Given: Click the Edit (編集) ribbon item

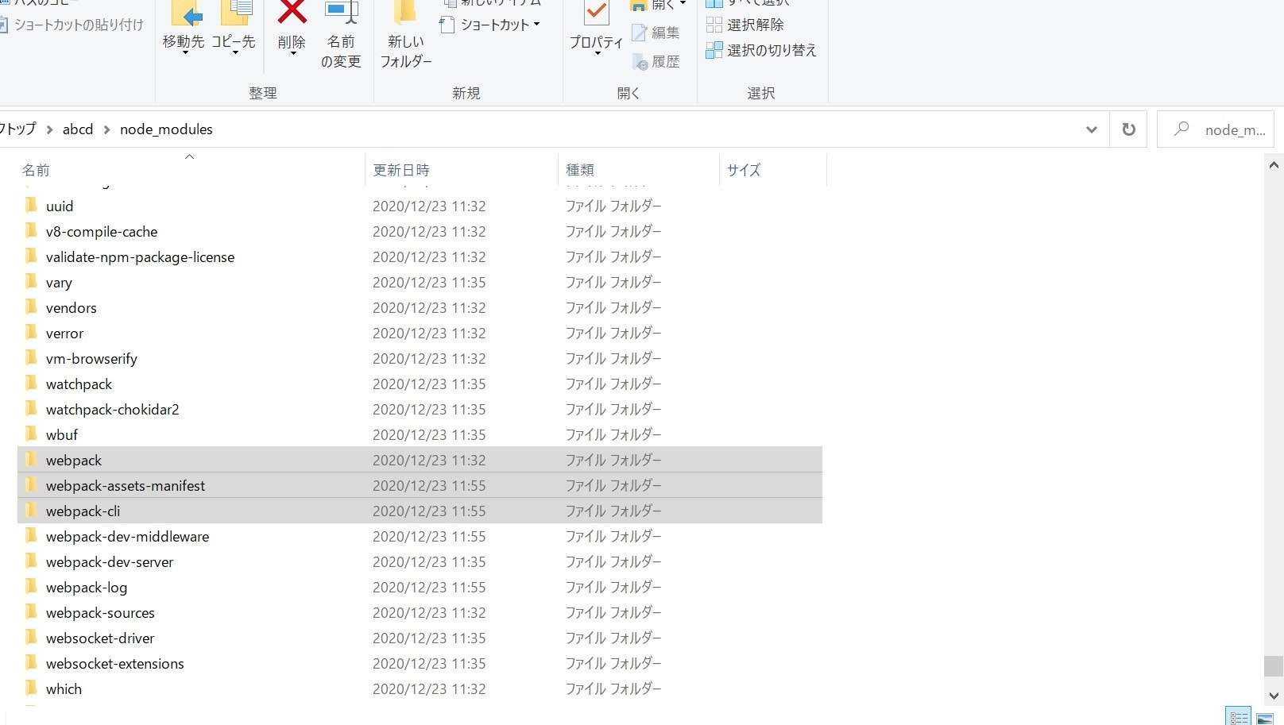Looking at the screenshot, I should tap(656, 33).
